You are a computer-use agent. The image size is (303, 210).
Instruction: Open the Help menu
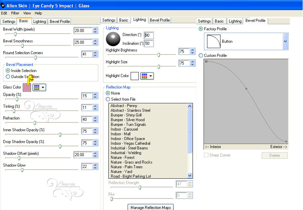[x=38, y=13]
